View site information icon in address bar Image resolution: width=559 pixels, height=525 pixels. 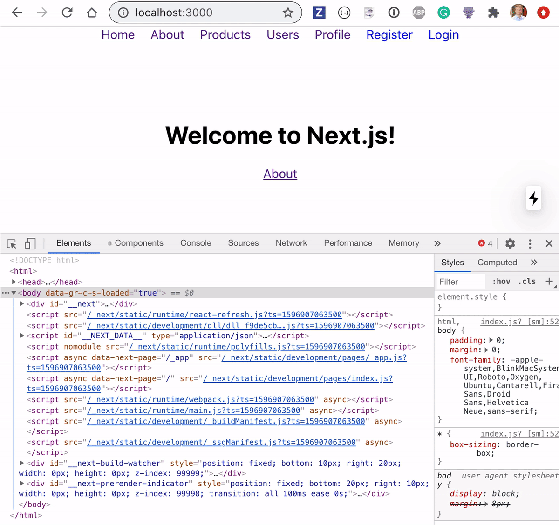point(123,13)
